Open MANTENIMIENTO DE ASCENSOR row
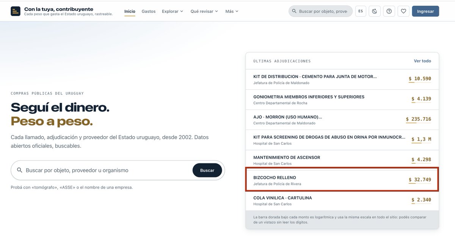 coord(342,160)
